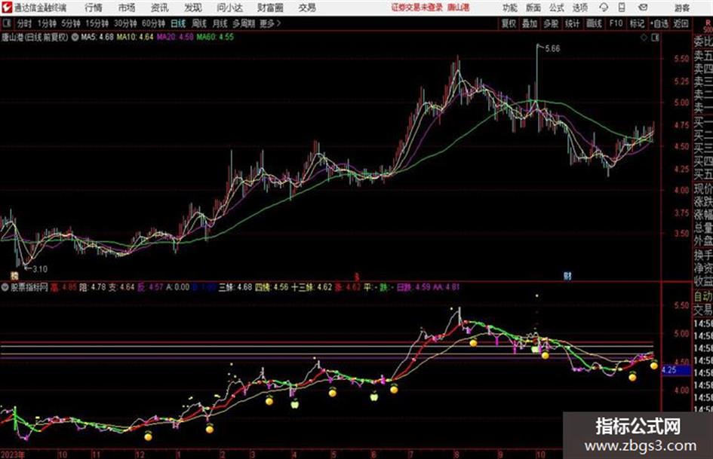Switch to the 30分钟 period tab
This screenshot has width=713, height=459.
(x=125, y=23)
